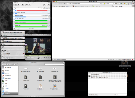Click the fast-forward arrow right of pause button
135x98 pixels.
(x=41, y=58)
